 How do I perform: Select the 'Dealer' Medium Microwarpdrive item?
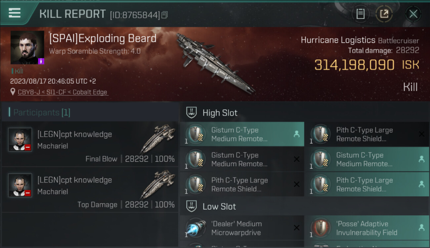(242, 228)
